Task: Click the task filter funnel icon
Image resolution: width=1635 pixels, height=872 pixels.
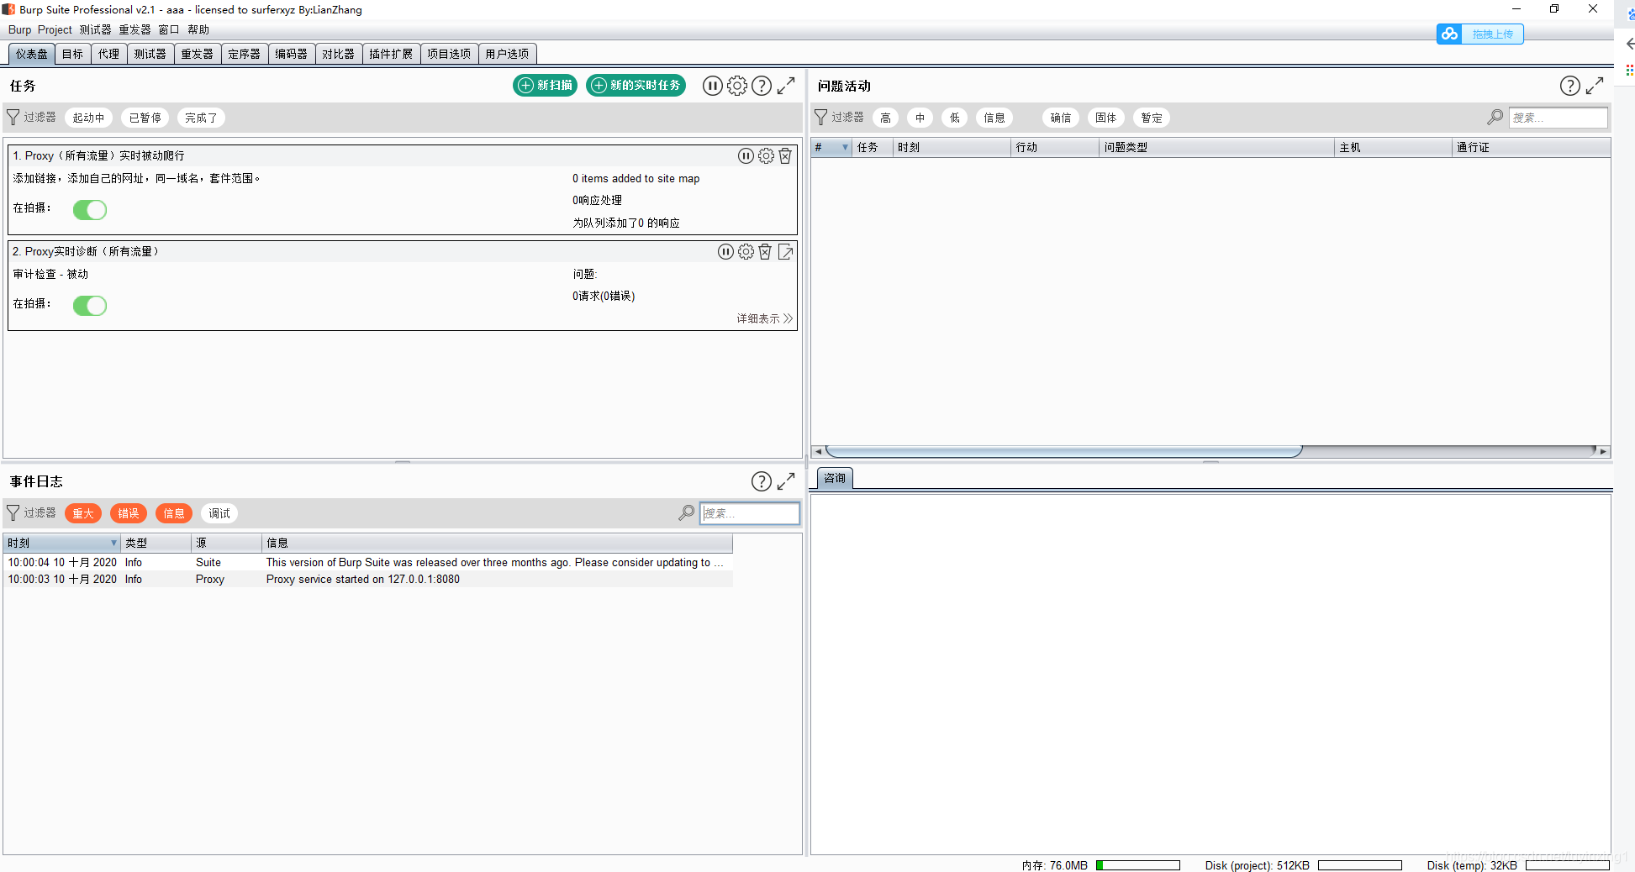Action: [13, 118]
